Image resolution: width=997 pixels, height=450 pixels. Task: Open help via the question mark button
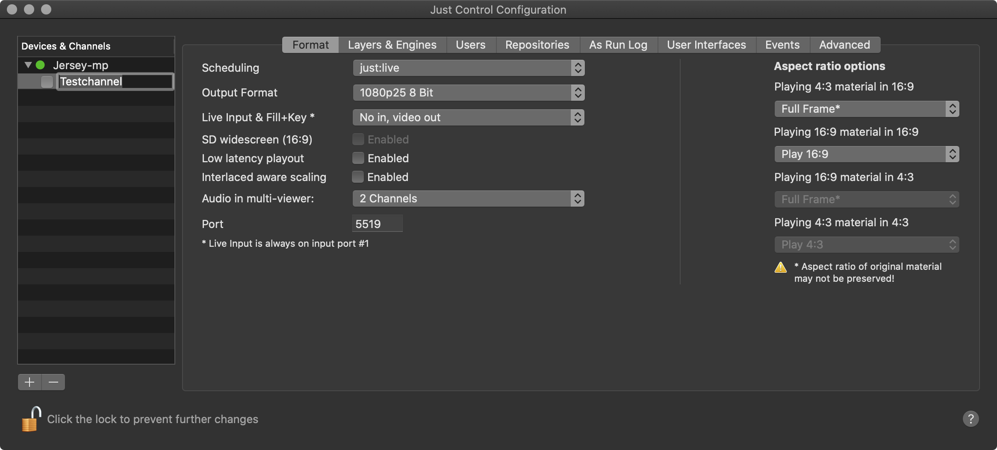970,419
